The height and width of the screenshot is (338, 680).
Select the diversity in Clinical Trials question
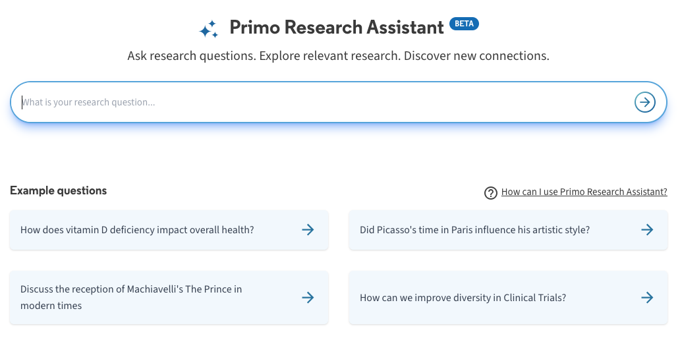pos(463,298)
